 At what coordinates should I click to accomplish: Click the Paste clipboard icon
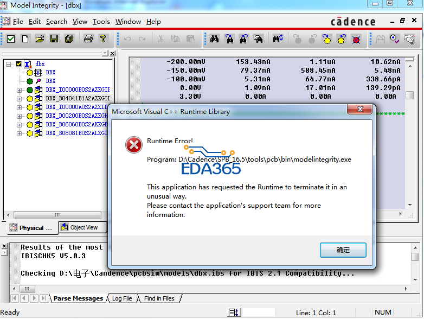[190, 39]
